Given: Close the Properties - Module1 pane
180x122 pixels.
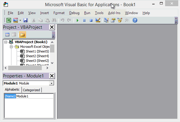Looking at the screenshot, I should point(52,76).
